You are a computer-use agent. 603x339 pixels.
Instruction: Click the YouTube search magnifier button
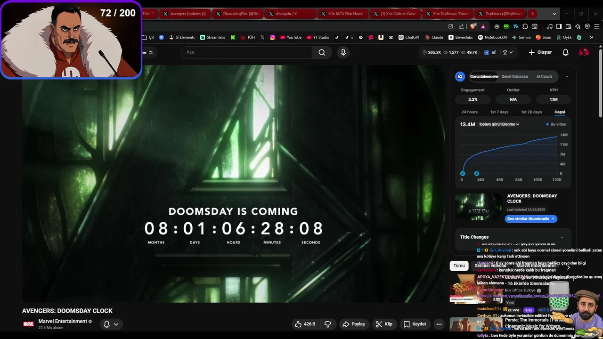322,52
